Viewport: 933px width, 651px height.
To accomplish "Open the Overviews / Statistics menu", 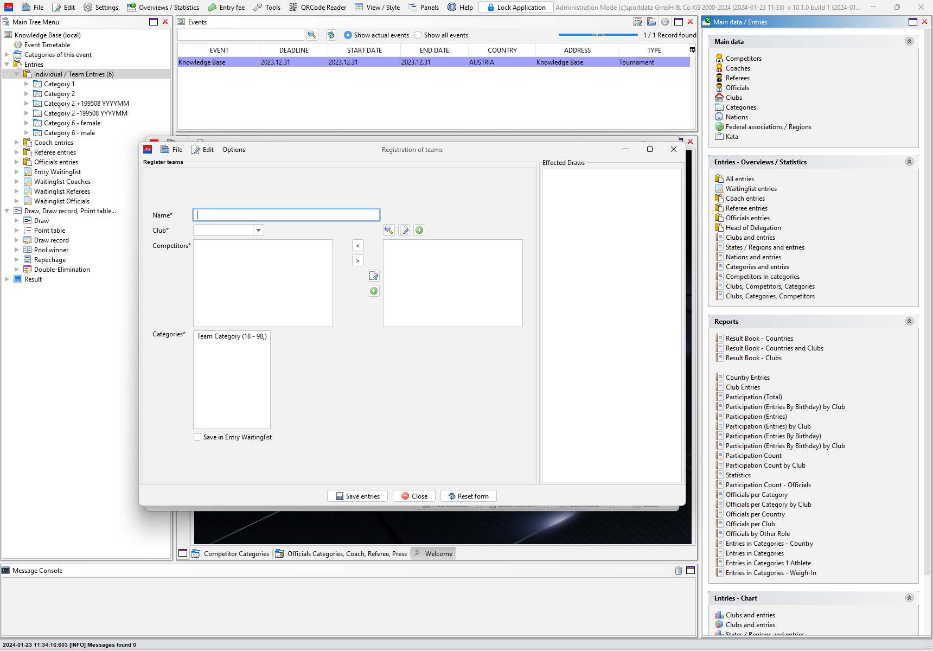I will 163,7.
